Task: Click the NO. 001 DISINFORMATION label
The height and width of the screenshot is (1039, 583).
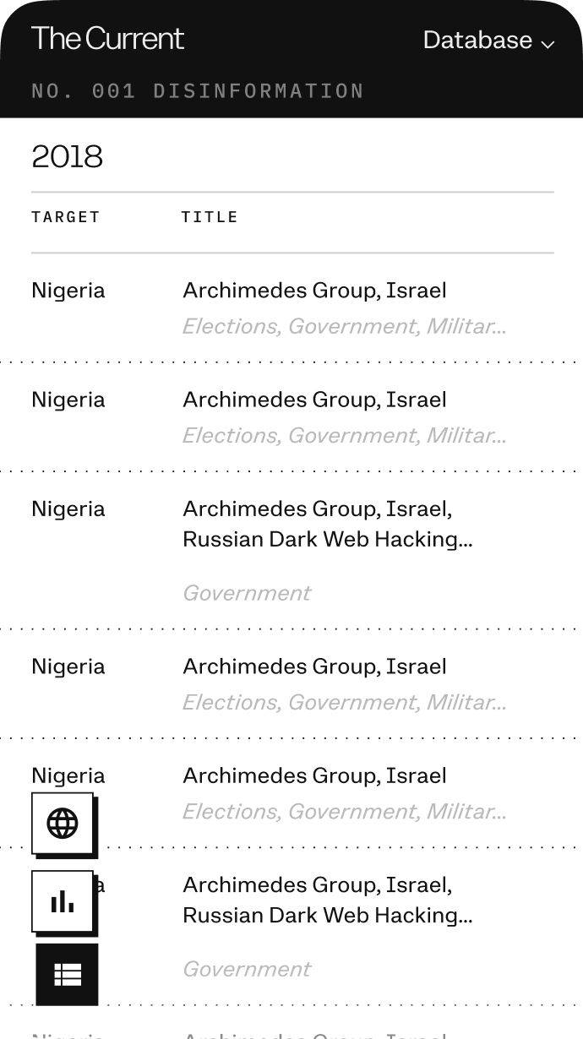Action: click(198, 90)
